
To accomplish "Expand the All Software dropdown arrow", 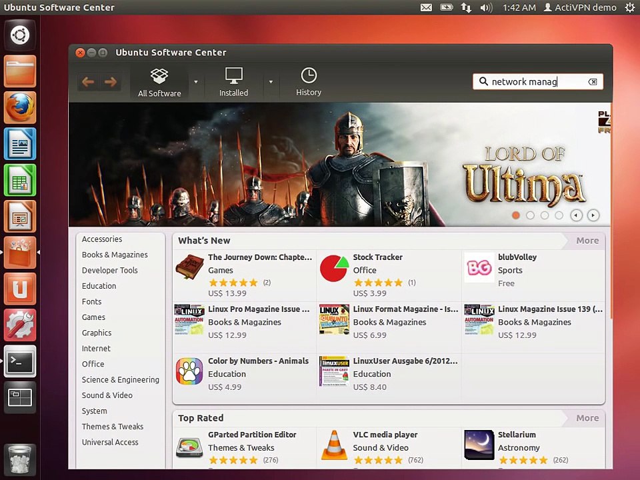I will (x=196, y=82).
